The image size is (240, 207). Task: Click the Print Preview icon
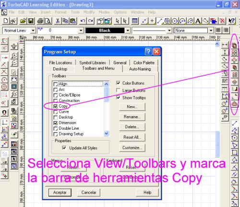pos(48,21)
